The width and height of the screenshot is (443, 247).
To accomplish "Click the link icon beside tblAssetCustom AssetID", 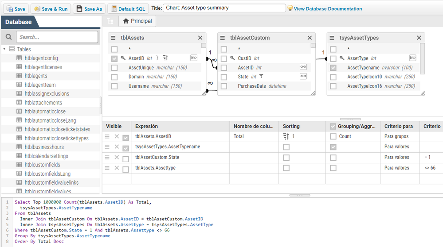I will [303, 67].
